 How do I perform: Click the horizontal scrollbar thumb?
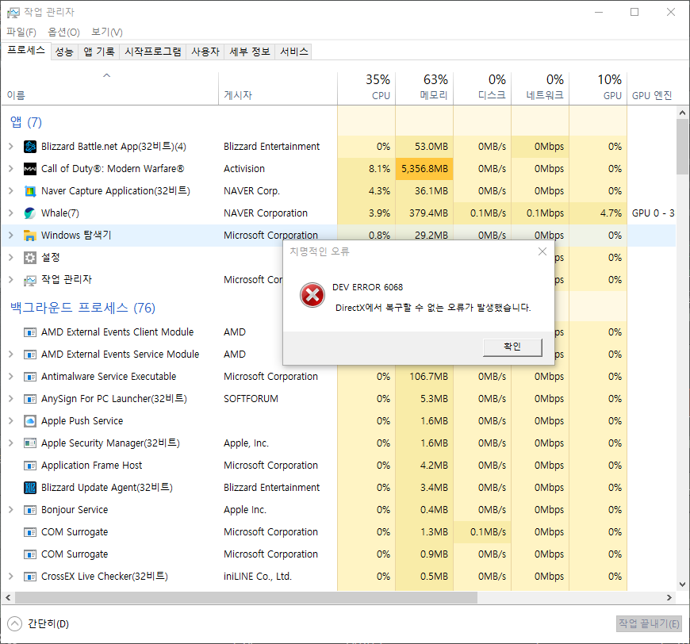tap(246, 598)
